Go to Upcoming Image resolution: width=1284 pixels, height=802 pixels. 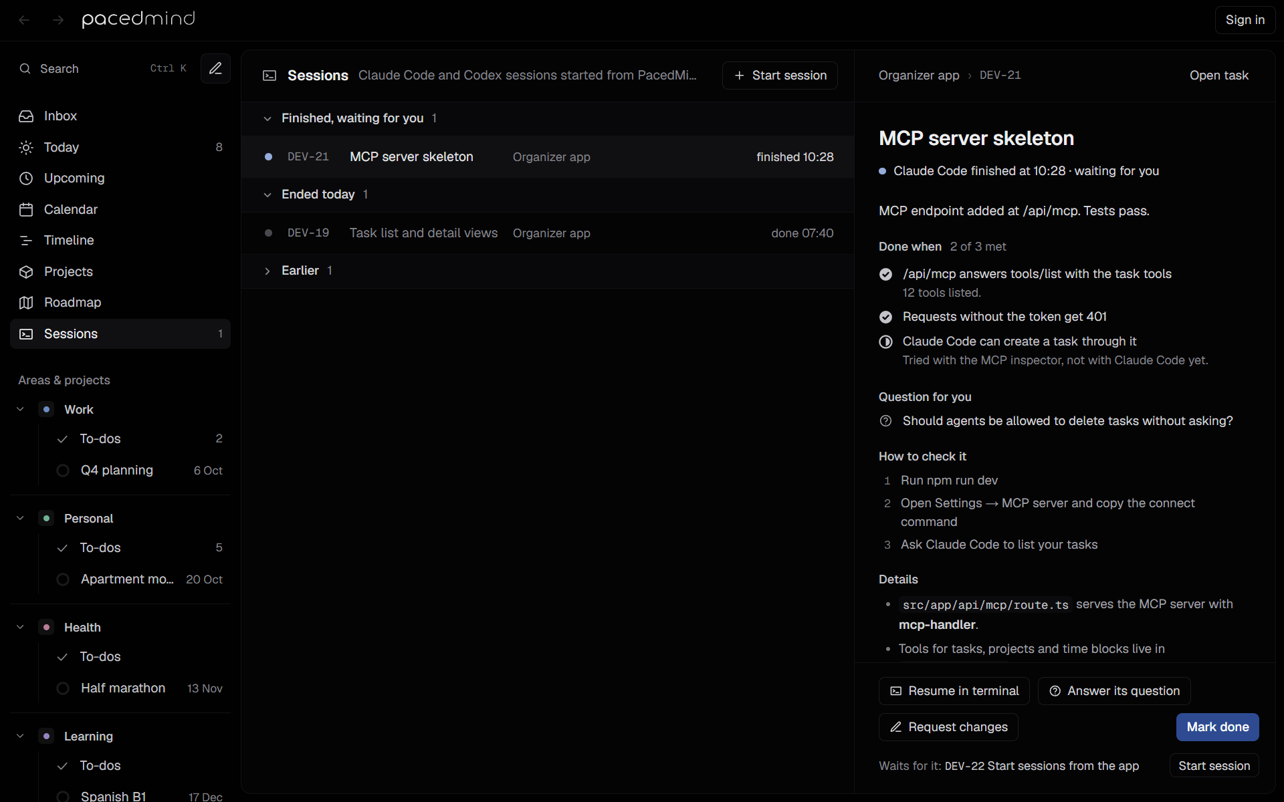[x=120, y=178]
